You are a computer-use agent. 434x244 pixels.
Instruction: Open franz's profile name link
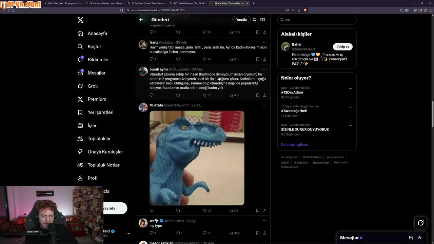pyautogui.click(x=154, y=42)
